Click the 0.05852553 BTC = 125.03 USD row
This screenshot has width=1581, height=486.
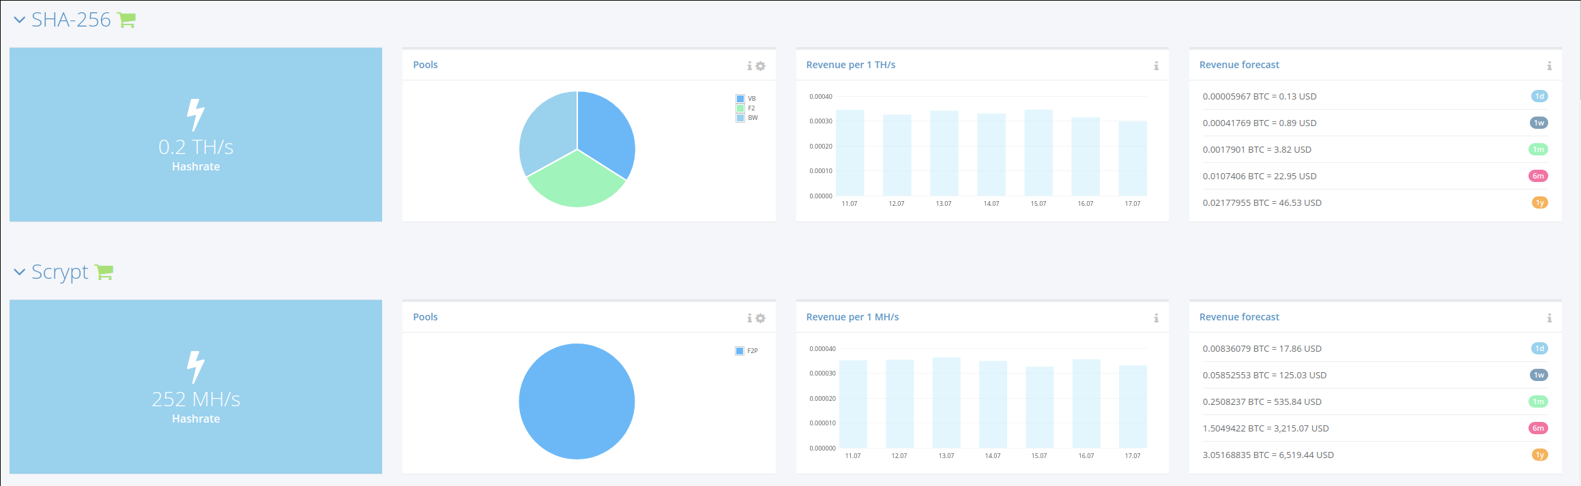[x=1375, y=375]
